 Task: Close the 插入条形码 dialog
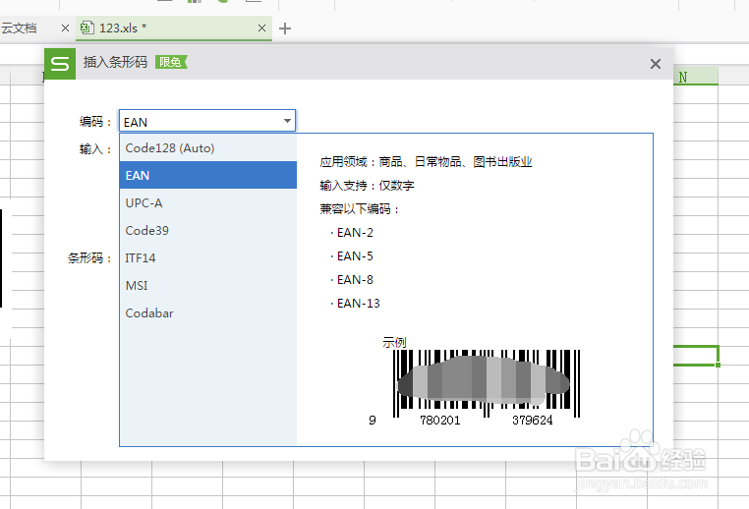(656, 64)
